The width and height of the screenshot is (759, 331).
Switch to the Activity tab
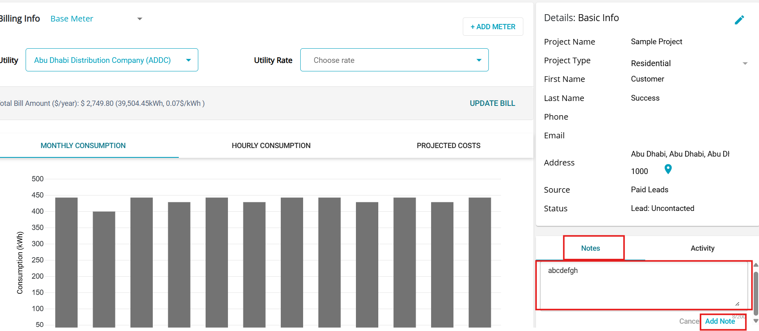tap(702, 248)
